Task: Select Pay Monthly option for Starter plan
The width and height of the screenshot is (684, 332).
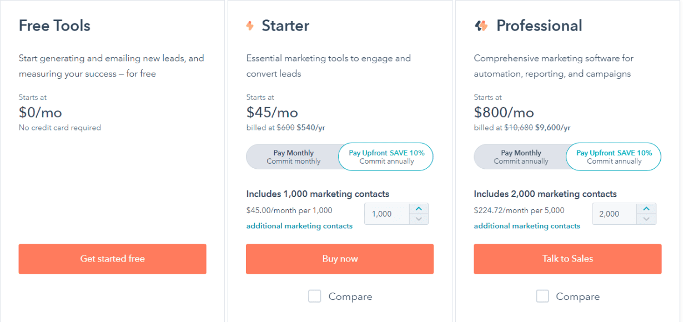Action: (293, 157)
